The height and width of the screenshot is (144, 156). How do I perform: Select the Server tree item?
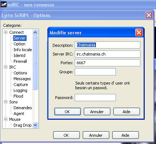(x=20, y=38)
